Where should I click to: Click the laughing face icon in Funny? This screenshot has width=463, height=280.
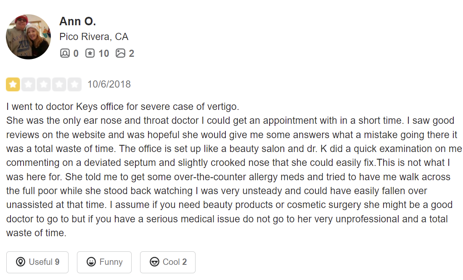coord(91,262)
